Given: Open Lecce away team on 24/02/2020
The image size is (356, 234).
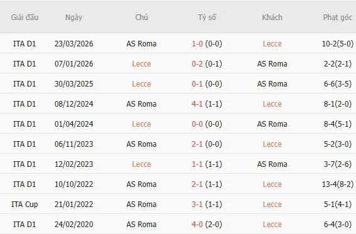Looking at the screenshot, I should click(x=272, y=225).
